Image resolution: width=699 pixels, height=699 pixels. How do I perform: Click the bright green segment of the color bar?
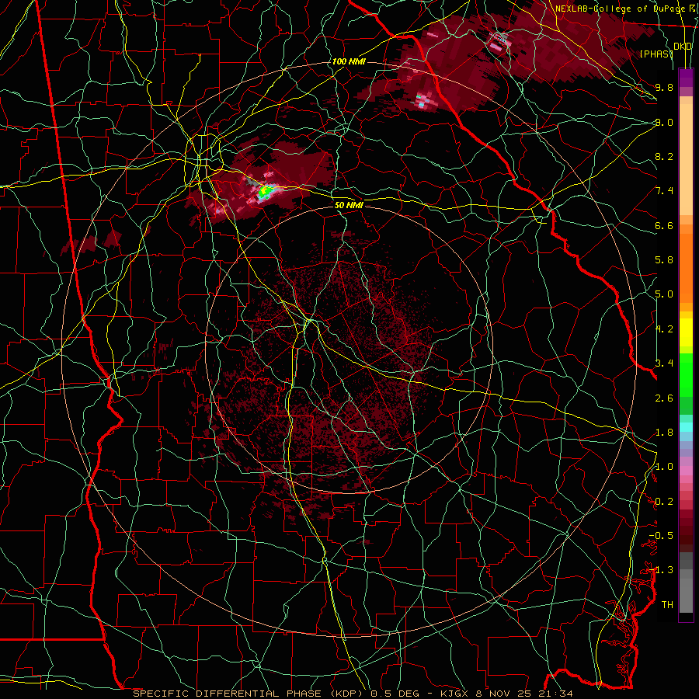click(686, 374)
